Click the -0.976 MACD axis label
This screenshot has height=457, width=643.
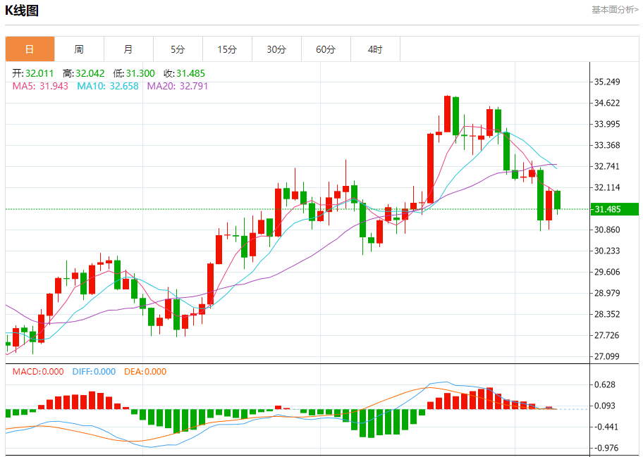pos(605,448)
